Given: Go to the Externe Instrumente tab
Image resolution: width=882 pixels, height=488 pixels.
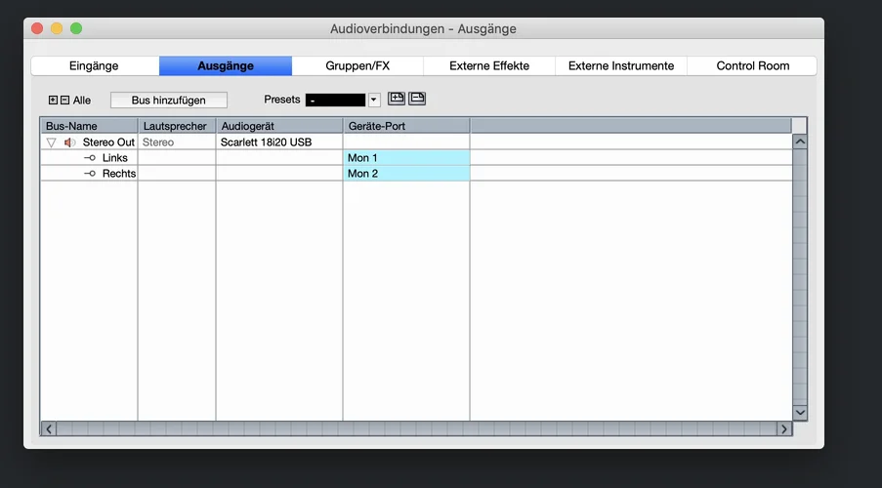Looking at the screenshot, I should tap(621, 65).
